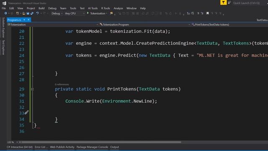Close the Program.cs tab

(x=28, y=20)
